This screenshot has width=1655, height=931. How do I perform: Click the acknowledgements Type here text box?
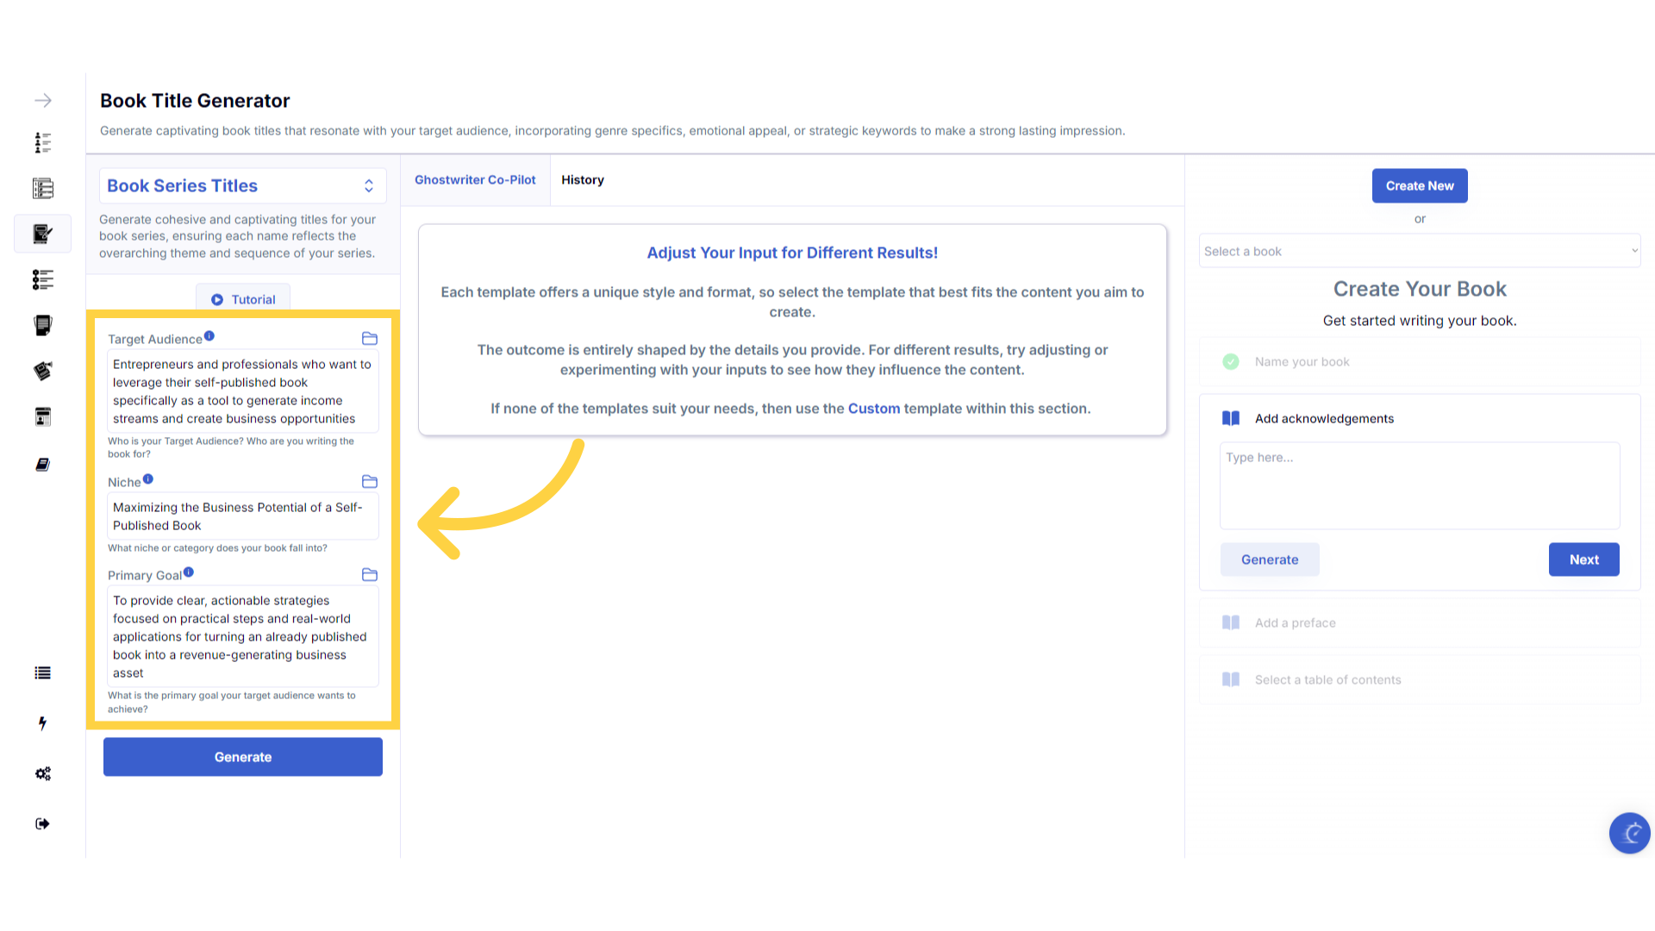point(1419,485)
